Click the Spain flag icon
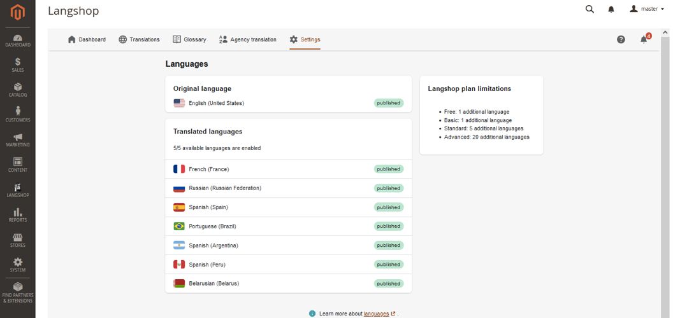This screenshot has width=673, height=318. pyautogui.click(x=179, y=207)
